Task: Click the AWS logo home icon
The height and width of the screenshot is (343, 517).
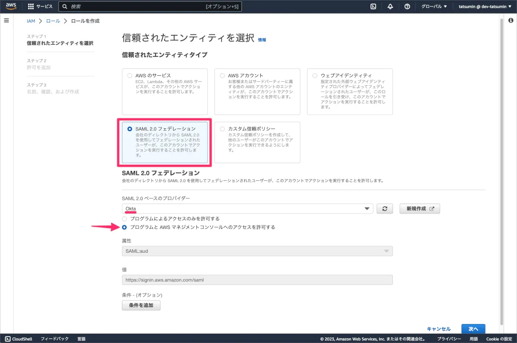Action: (x=11, y=6)
